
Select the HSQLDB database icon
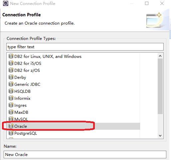[11, 91]
